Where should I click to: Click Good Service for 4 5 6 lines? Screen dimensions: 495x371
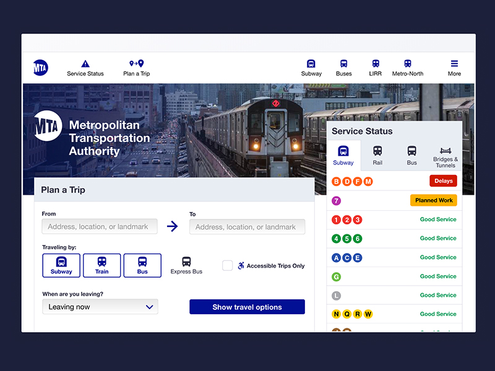pos(438,238)
